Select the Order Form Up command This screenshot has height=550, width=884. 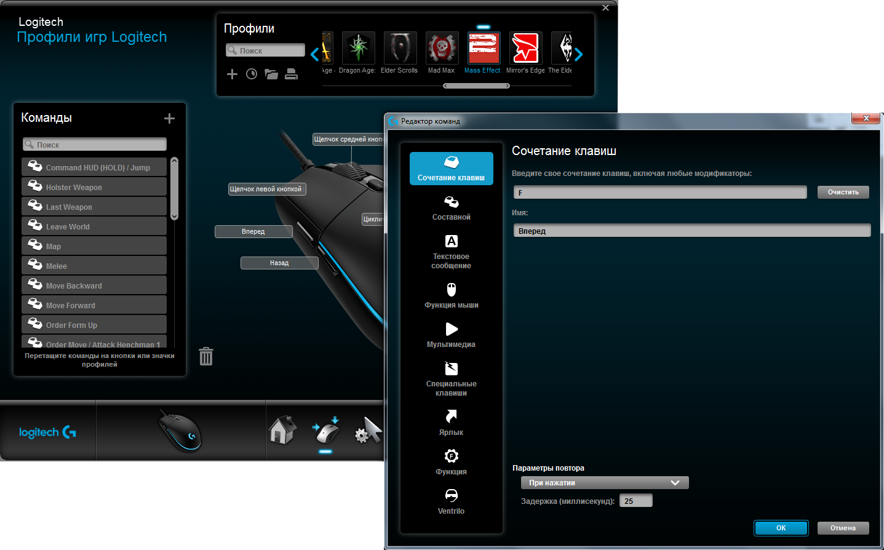point(94,325)
